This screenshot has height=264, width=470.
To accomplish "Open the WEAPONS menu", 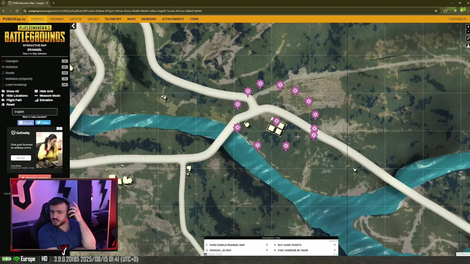I will (x=149, y=19).
